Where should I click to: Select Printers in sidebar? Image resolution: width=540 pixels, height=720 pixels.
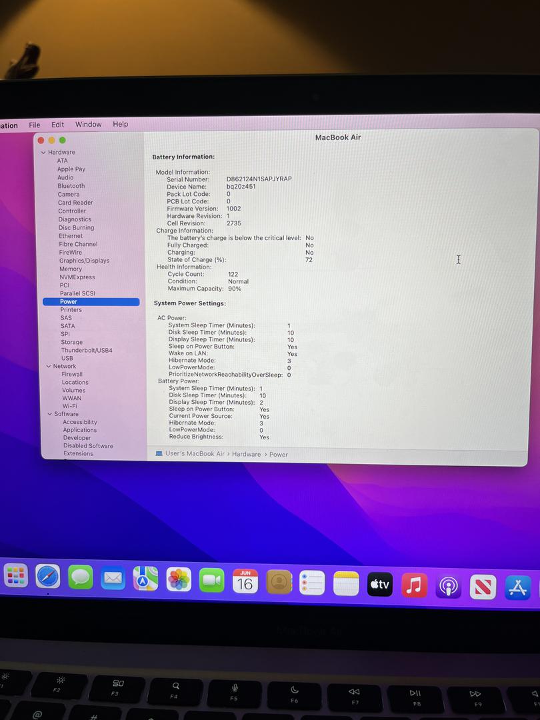click(x=71, y=309)
